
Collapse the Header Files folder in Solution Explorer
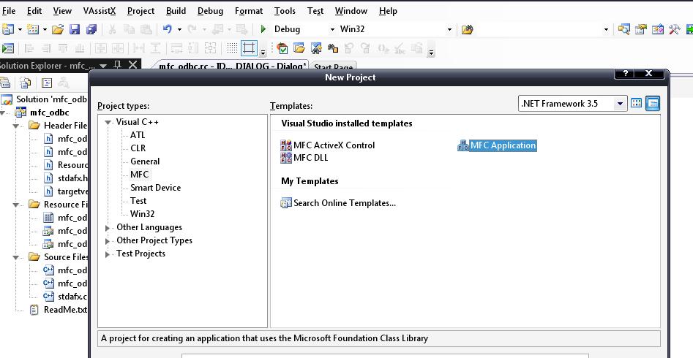(x=16, y=126)
